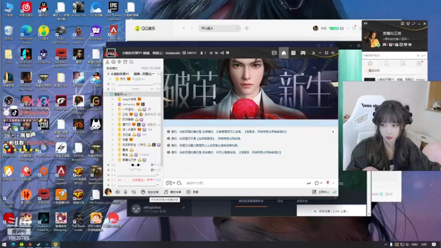The height and width of the screenshot is (248, 441).
Task: Open the green VIP badge in QQ Music
Action: click(x=334, y=29)
